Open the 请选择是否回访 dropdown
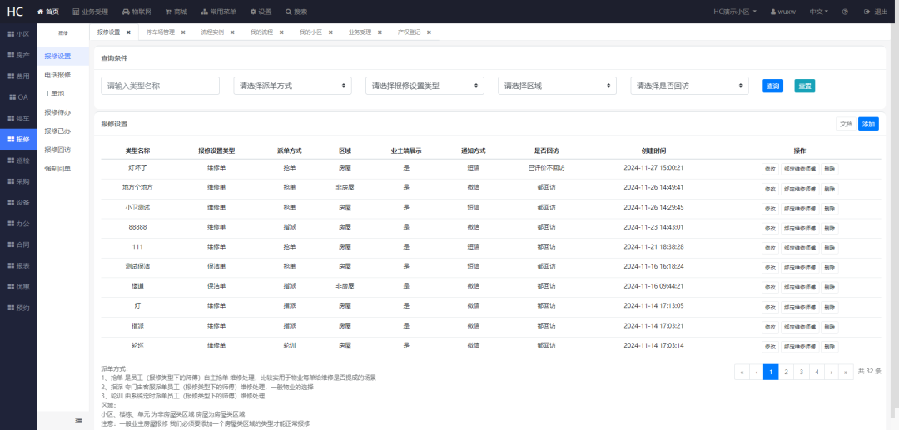Screen dimensions: 899x430 689,86
